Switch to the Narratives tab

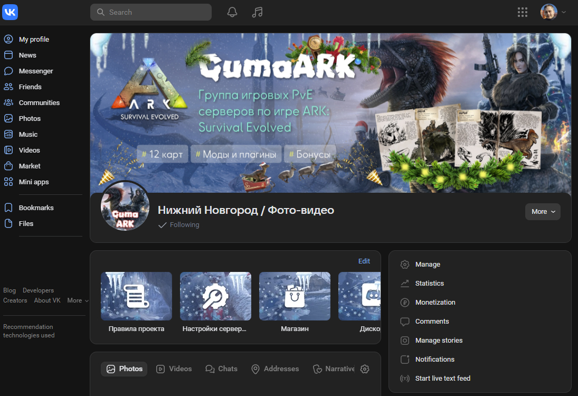334,369
